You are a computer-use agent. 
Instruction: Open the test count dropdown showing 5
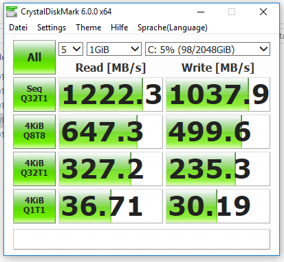71,49
